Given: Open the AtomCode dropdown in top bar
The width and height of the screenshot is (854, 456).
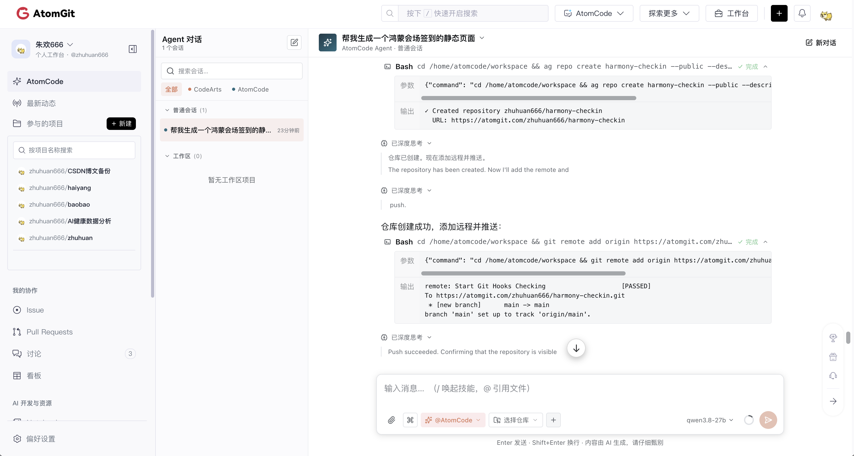Looking at the screenshot, I should click(x=594, y=13).
